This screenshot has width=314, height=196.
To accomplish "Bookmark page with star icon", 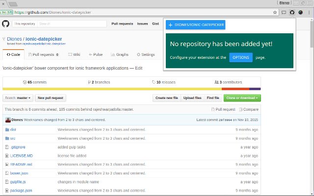I will tap(275, 12).
